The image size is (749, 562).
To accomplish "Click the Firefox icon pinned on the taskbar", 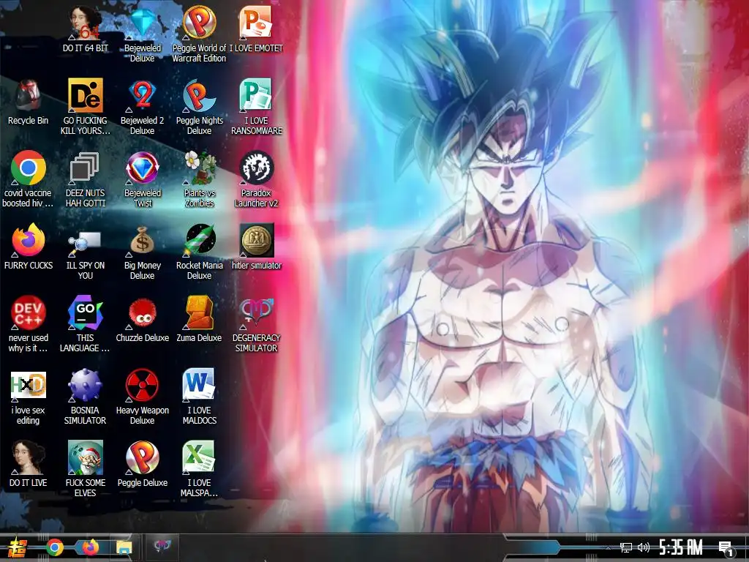I will click(x=90, y=547).
